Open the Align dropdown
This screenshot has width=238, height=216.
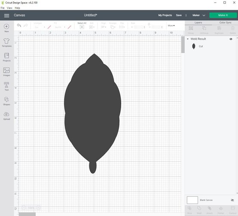click(x=104, y=27)
